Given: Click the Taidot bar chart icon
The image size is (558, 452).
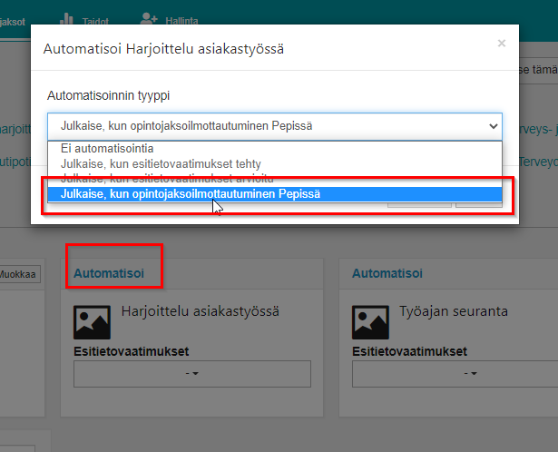Looking at the screenshot, I should coord(67,18).
